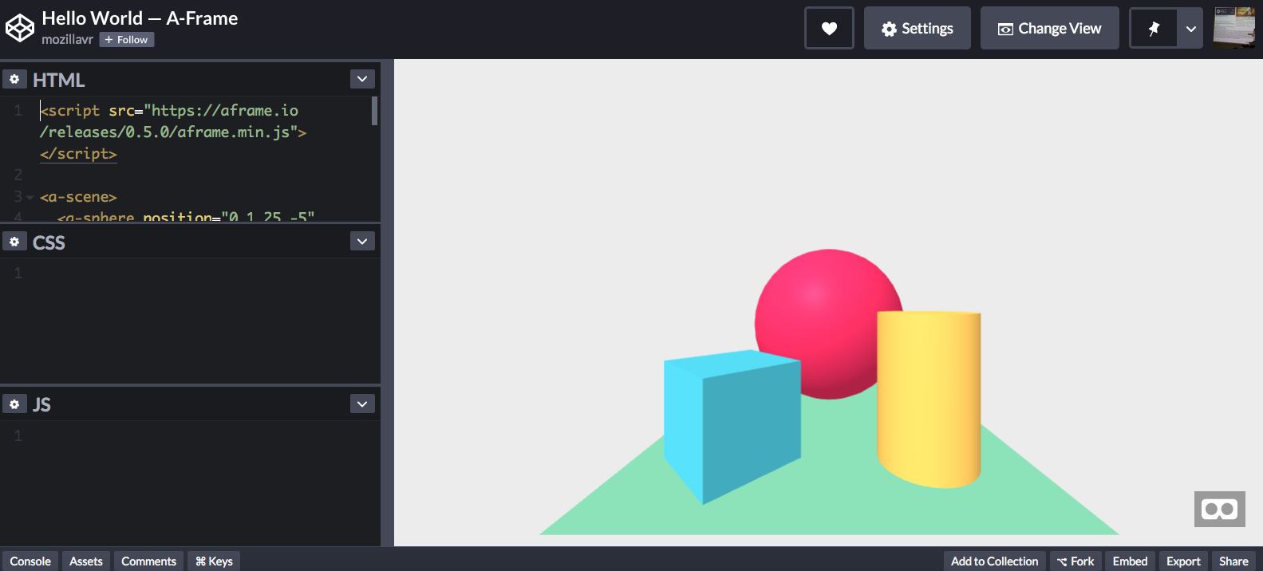Click the CodePen logo icon
The image size is (1263, 571).
coord(20,28)
